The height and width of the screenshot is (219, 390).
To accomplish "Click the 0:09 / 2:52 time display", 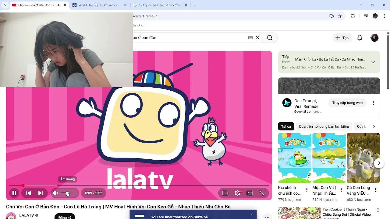I will (94, 193).
